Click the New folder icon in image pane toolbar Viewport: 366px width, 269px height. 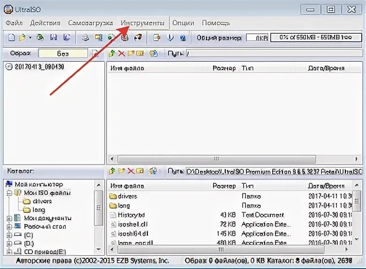tap(131, 53)
